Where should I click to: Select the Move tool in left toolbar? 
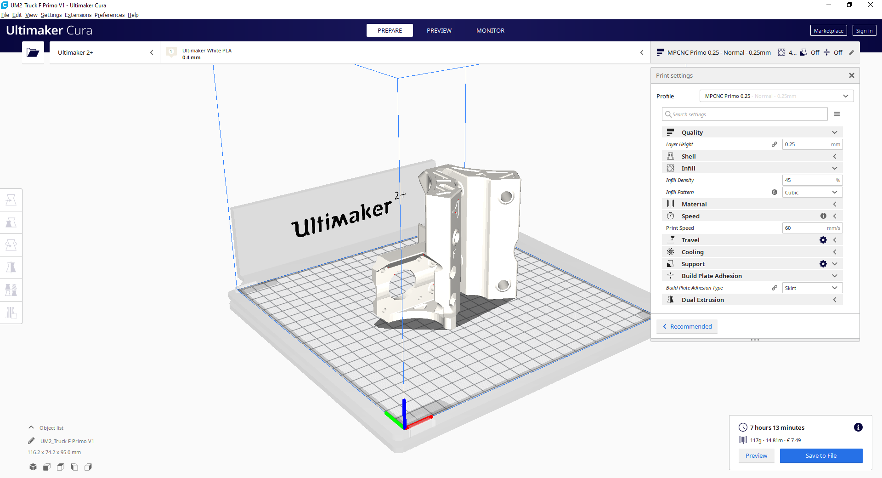tap(11, 200)
